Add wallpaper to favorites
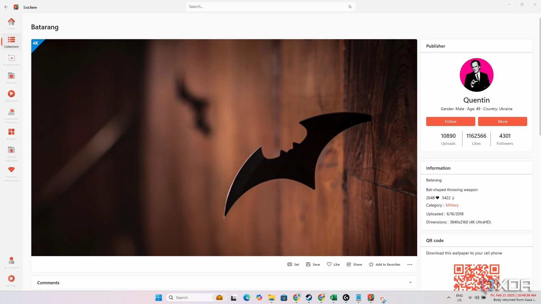Screen dimensions: 541x304 [384, 264]
